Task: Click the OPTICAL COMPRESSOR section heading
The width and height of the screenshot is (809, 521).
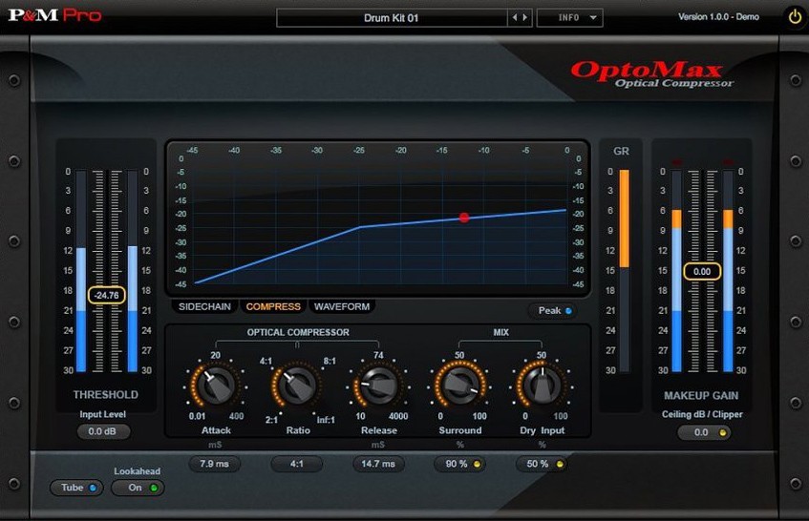Action: pyautogui.click(x=298, y=332)
